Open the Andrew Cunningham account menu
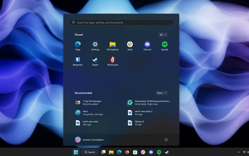 89,139
